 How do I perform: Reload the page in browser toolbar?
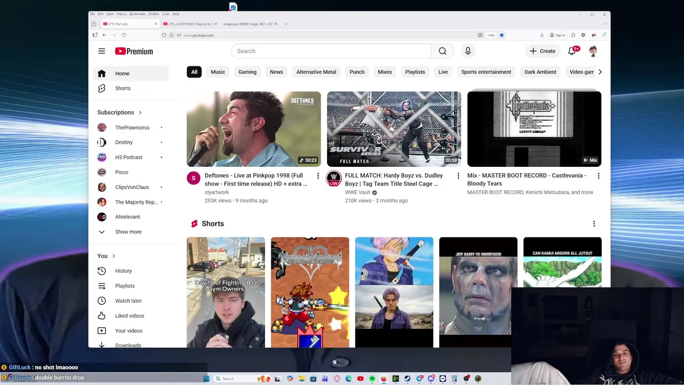coord(123,35)
